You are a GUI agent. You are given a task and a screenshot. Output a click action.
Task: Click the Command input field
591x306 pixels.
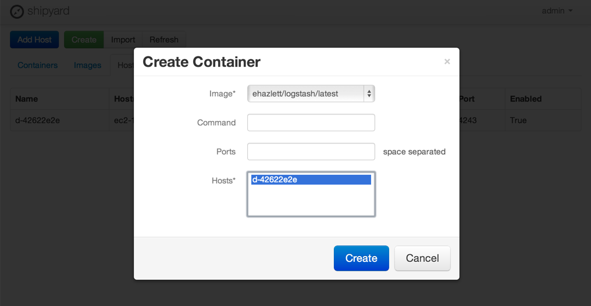(x=311, y=123)
